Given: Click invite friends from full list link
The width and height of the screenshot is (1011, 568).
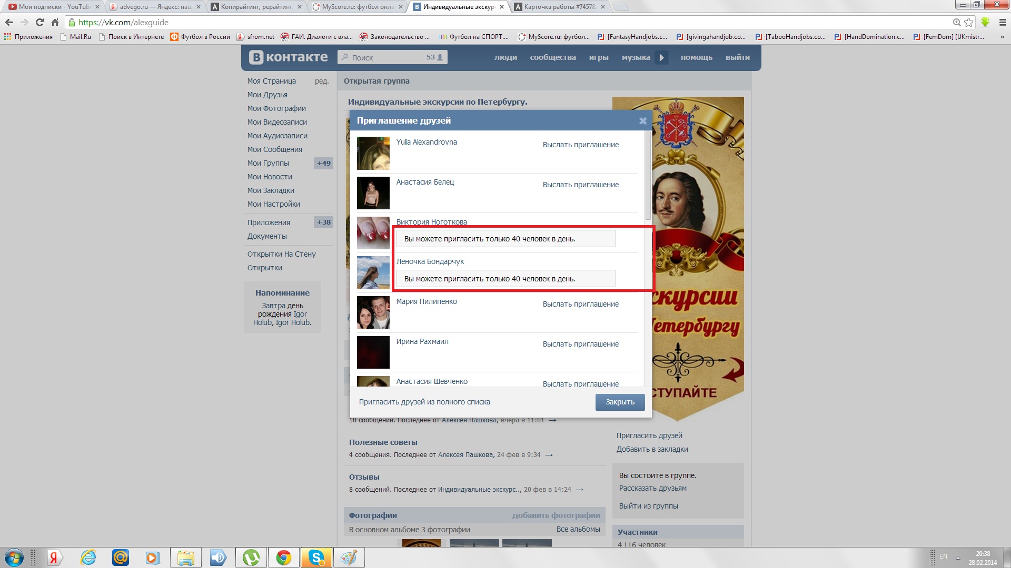Looking at the screenshot, I should (424, 402).
